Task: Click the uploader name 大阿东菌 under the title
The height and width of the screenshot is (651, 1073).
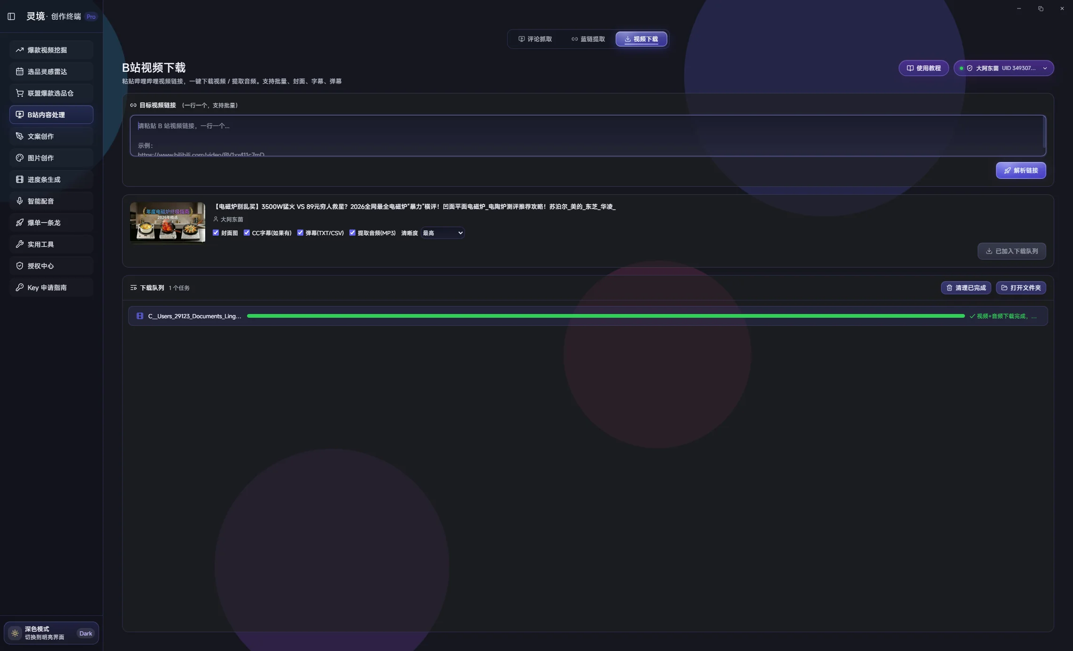Action: pos(232,219)
